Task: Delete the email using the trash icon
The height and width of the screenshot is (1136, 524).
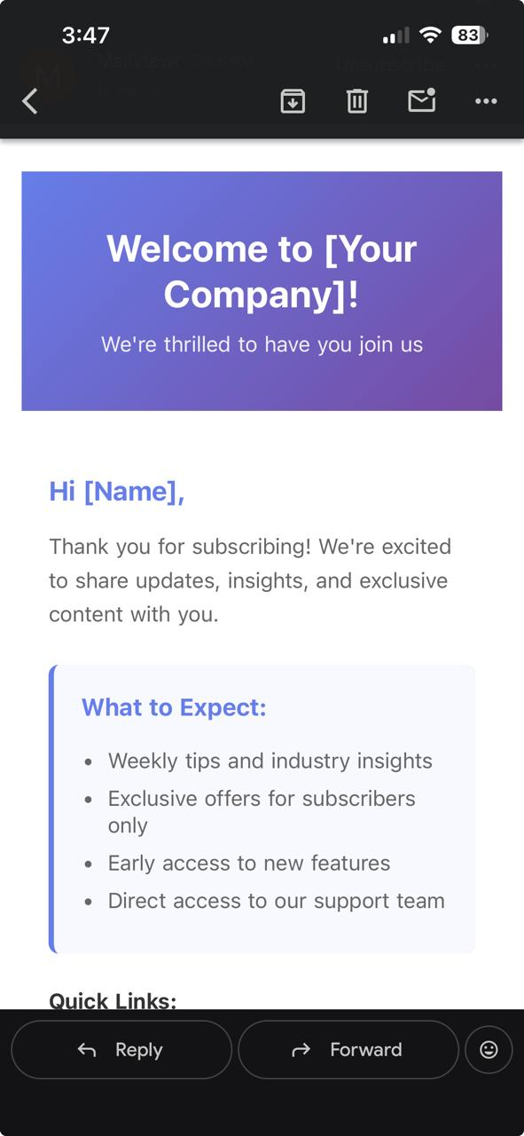Action: pyautogui.click(x=357, y=101)
